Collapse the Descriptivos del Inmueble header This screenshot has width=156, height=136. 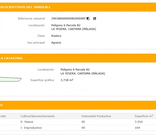[78, 7]
